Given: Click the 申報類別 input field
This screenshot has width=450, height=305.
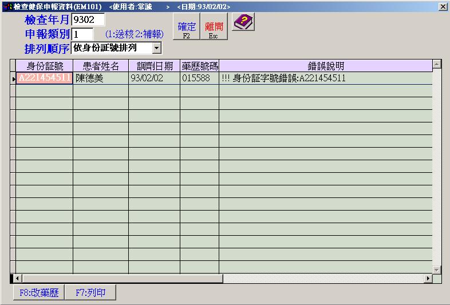Looking at the screenshot, I should point(82,34).
